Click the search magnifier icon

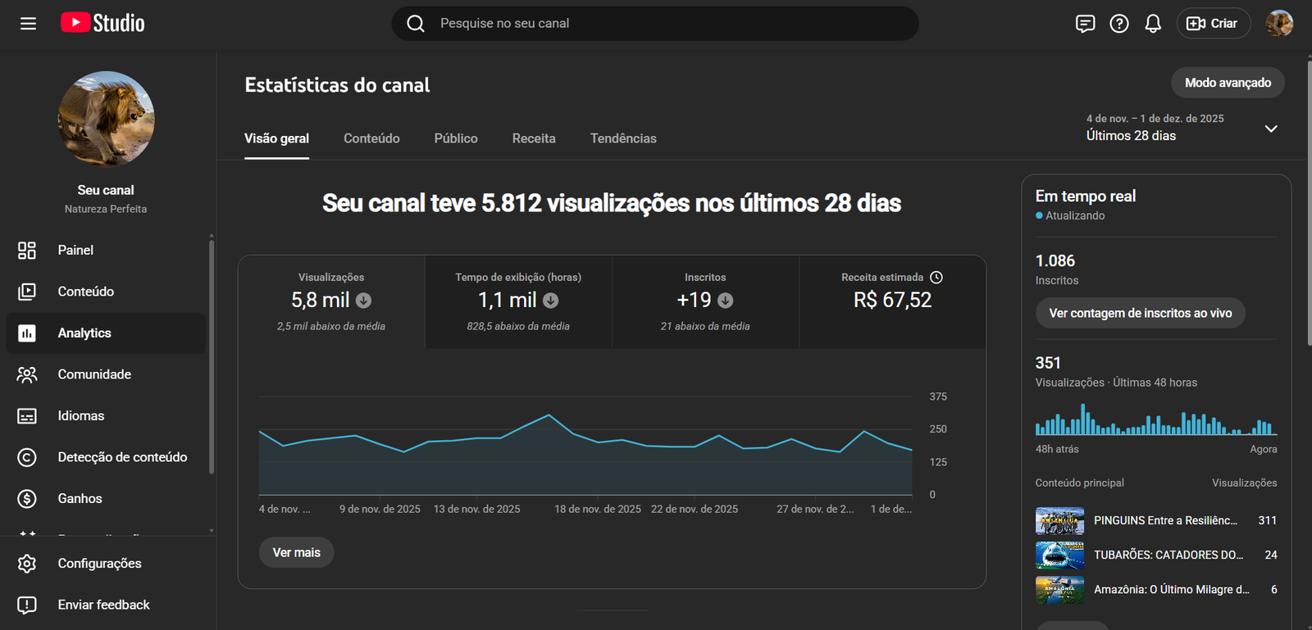(x=416, y=24)
